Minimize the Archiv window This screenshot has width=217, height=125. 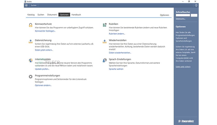coord(183,1)
